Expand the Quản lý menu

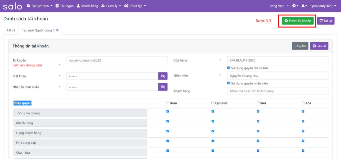pos(111,6)
